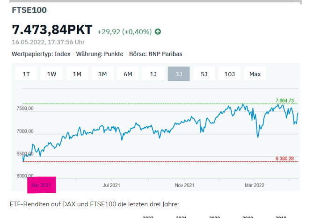
Task: Switch chart to 3M range
Action: (x=102, y=74)
